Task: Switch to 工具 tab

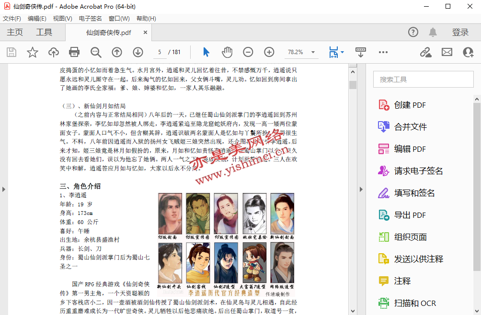Action: pos(44,32)
